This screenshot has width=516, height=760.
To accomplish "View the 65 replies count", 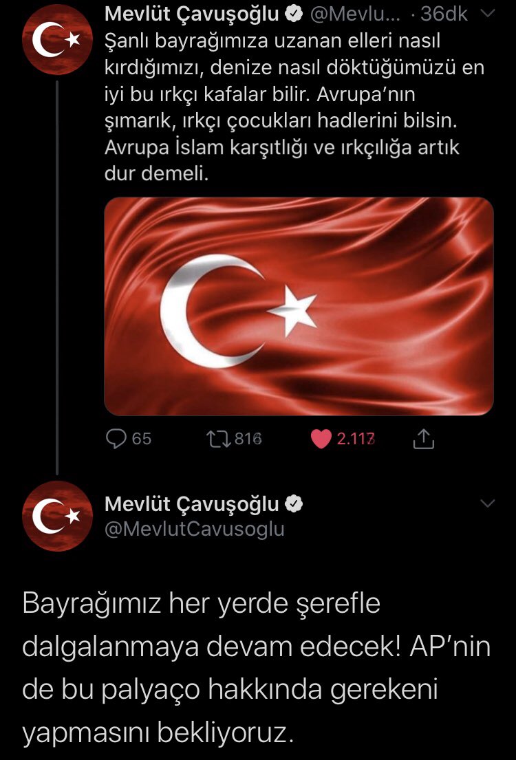I will click(x=142, y=439).
